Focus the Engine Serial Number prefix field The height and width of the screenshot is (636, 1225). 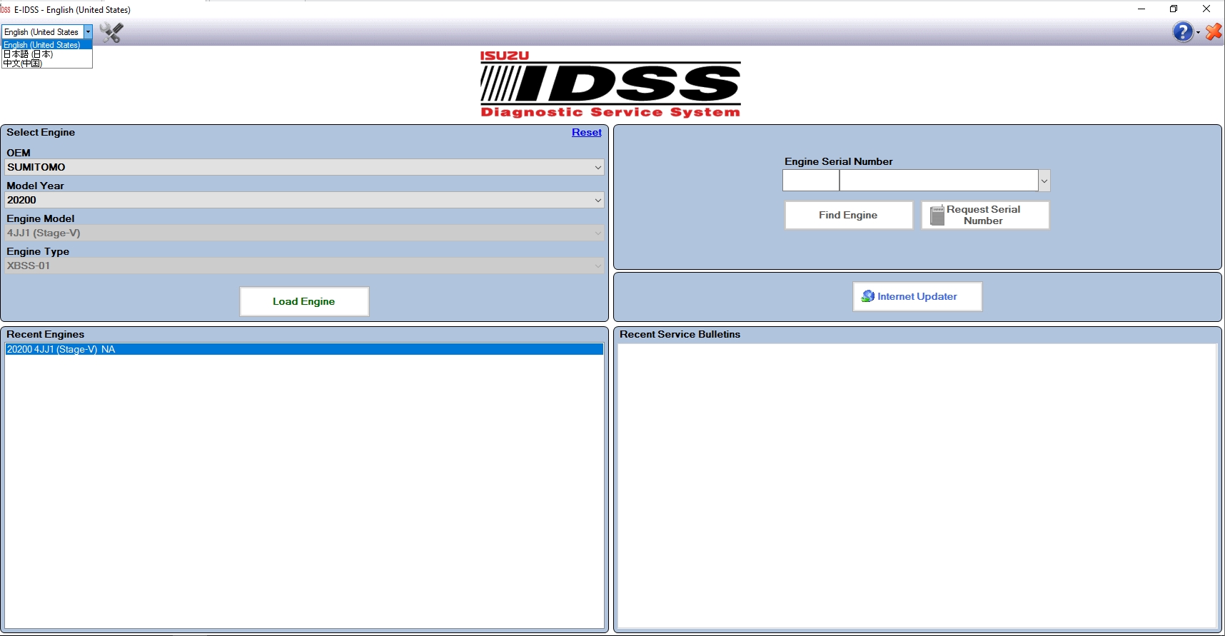point(811,180)
